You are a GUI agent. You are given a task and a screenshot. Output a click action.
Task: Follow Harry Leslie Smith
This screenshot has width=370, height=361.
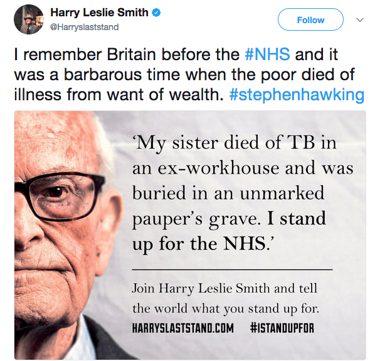(x=310, y=19)
